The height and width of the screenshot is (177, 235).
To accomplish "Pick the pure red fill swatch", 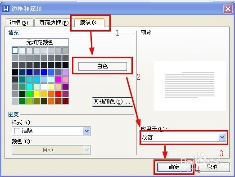I will point(58,94).
